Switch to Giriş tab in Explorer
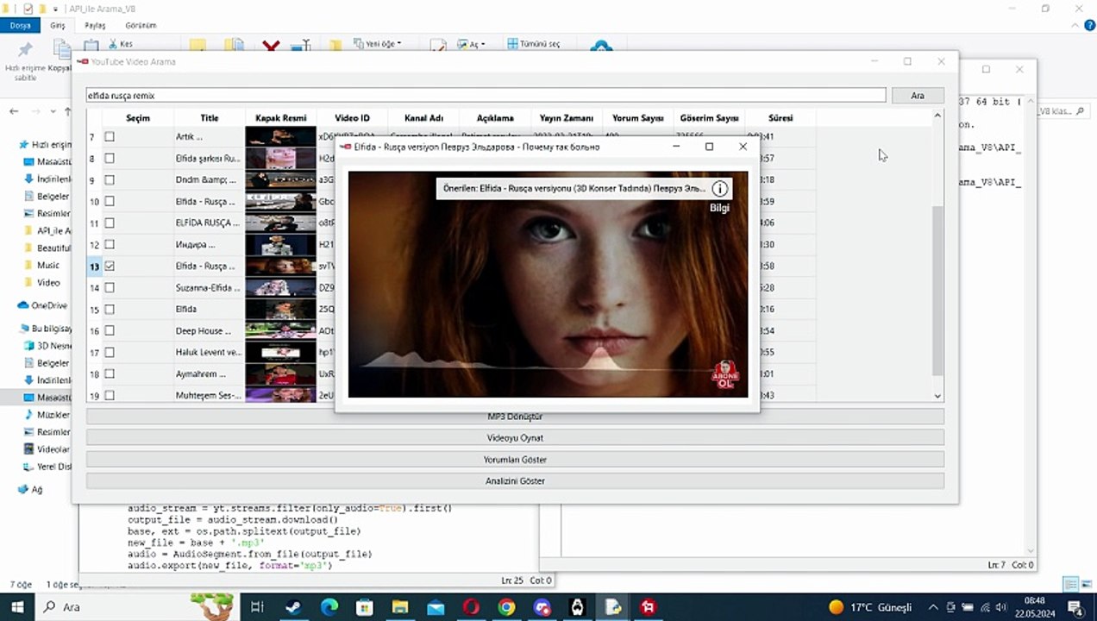Screen dimensions: 1097x621 click(57, 25)
